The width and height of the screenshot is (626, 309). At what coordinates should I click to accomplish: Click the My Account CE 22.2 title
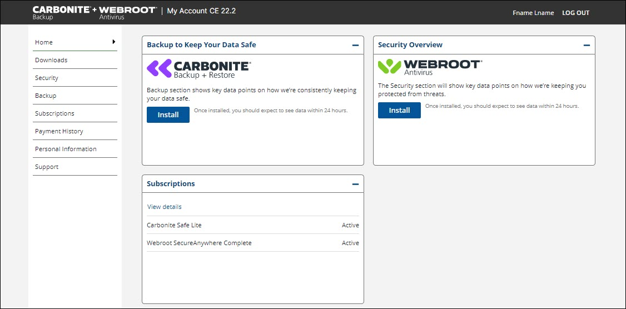point(201,11)
